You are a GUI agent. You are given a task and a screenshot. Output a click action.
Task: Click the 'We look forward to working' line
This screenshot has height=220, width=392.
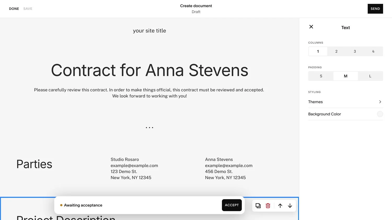pyautogui.click(x=149, y=96)
